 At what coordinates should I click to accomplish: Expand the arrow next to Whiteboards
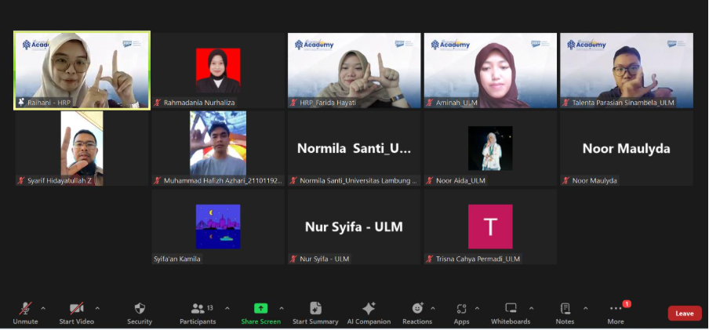point(531,308)
